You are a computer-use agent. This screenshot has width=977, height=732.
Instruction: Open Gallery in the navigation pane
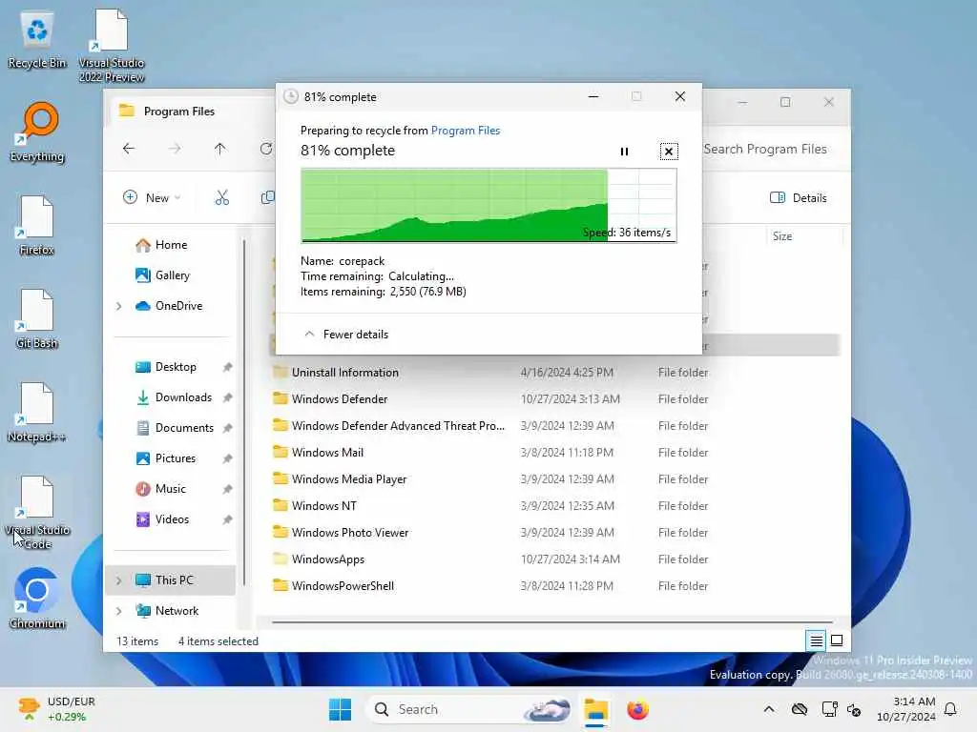[x=162, y=275]
